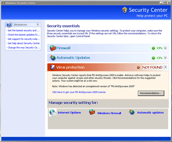Open Automatic updates settings link
172x142 pixels.
(150, 113)
